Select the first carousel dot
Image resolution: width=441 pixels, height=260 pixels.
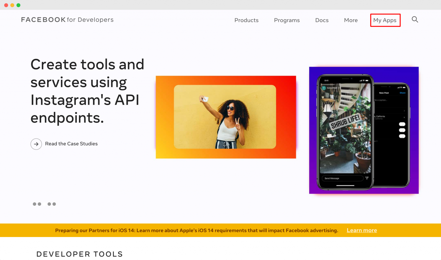(x=34, y=204)
